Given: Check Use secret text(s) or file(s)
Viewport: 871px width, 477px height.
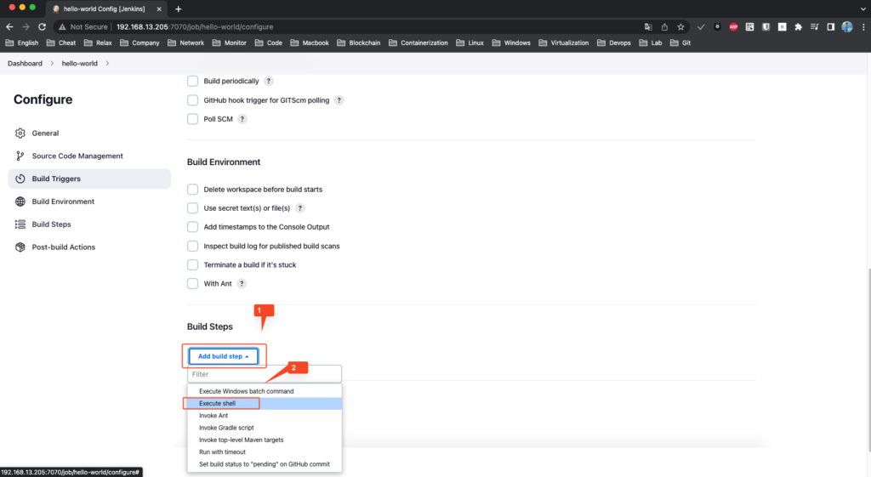Looking at the screenshot, I should (x=193, y=208).
